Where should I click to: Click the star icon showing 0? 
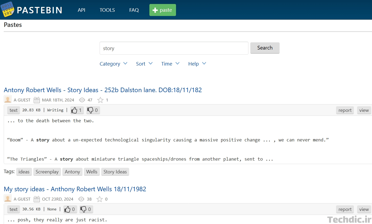tap(100, 199)
